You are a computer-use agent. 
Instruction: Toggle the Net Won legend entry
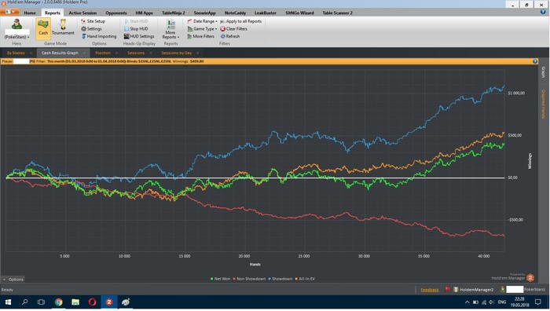click(x=220, y=279)
